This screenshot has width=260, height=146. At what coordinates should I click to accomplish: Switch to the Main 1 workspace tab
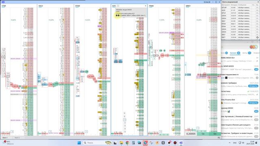5,138
